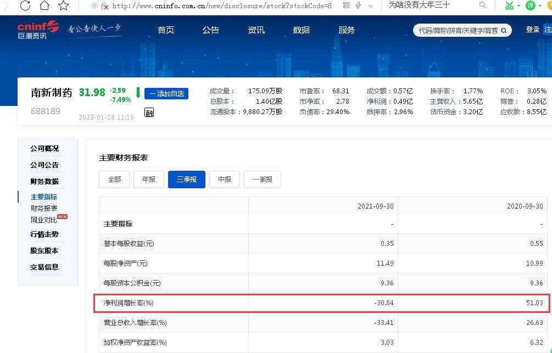Click the timestamp 2022-01-18 11:16
This screenshot has width=552, height=353.
pyautogui.click(x=107, y=117)
